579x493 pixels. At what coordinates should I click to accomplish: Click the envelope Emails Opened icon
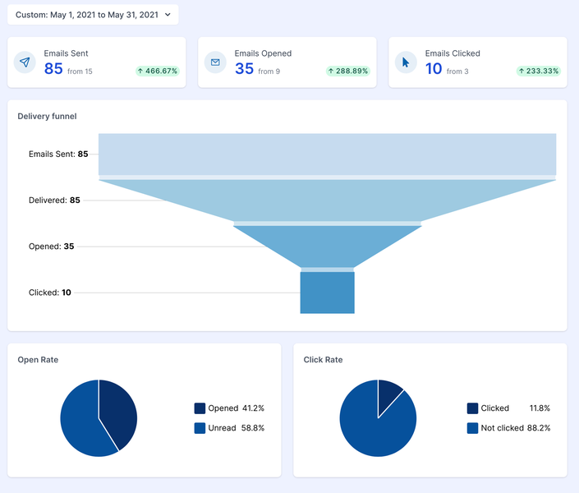pyautogui.click(x=216, y=62)
